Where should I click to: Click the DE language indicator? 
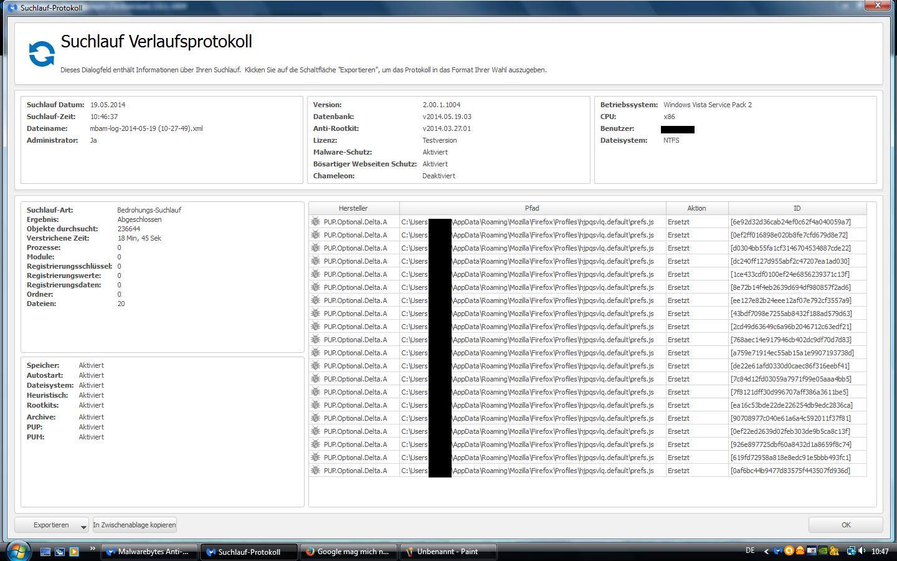pos(750,551)
